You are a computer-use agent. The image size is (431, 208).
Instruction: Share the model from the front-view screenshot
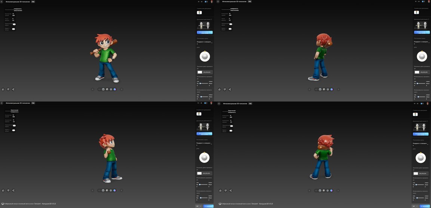pos(13,89)
